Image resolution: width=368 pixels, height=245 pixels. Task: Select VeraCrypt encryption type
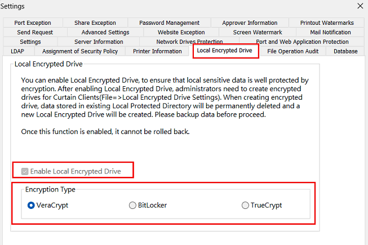pos(31,206)
